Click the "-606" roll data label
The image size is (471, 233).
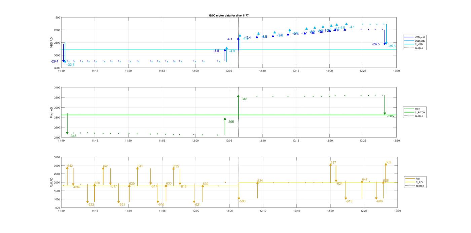pyautogui.click(x=379, y=201)
